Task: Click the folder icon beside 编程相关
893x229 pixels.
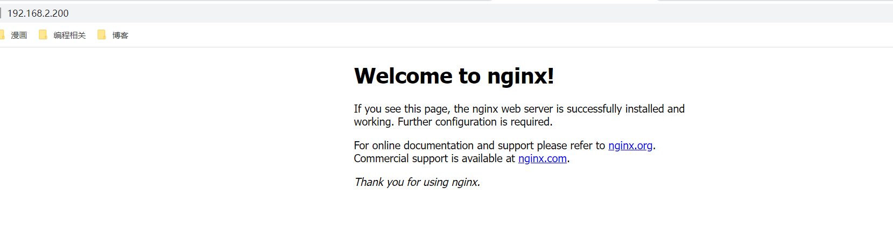Action: tap(43, 35)
